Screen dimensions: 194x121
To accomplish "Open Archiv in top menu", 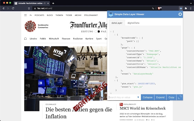I will point(78,15).
